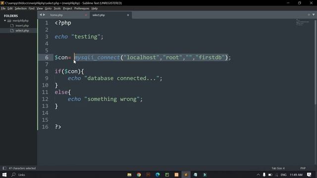Click the closing ?> tag

pyautogui.click(x=58, y=127)
